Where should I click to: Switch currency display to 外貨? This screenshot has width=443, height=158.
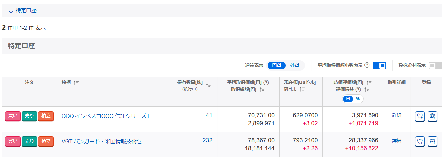coord(294,65)
